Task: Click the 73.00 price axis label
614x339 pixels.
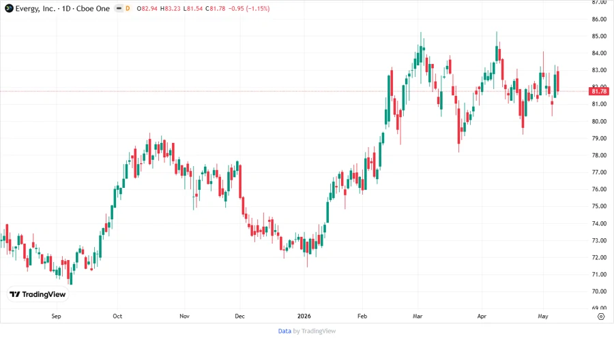Action: 599,240
